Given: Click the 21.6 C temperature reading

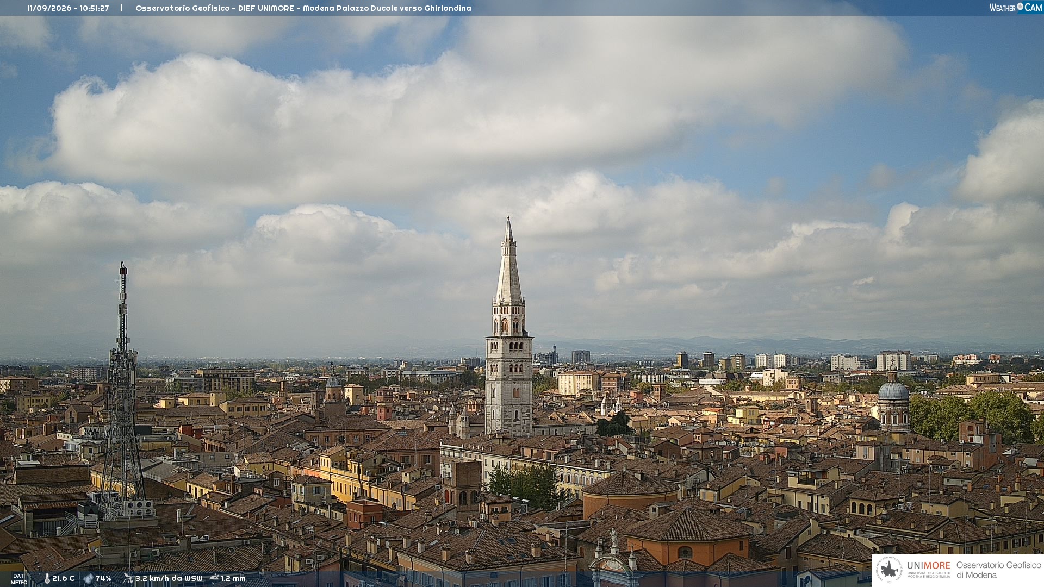Looking at the screenshot, I should click(63, 578).
